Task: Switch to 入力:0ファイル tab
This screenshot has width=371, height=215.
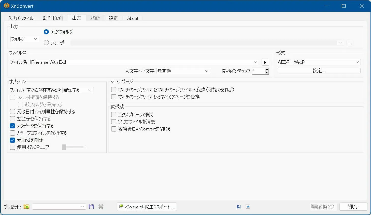Action: click(x=21, y=18)
